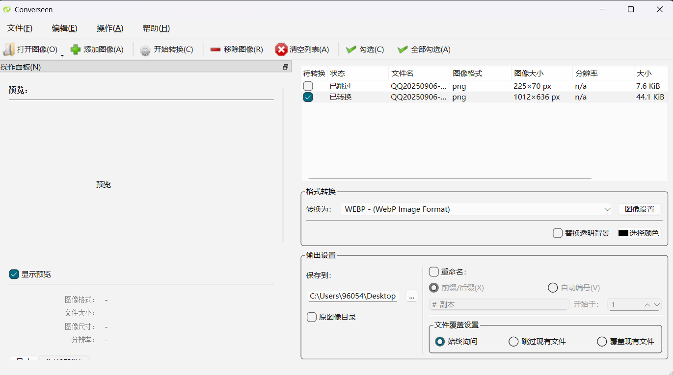The width and height of the screenshot is (673, 375).
Task: Open the 帮助 menu
Action: click(156, 28)
